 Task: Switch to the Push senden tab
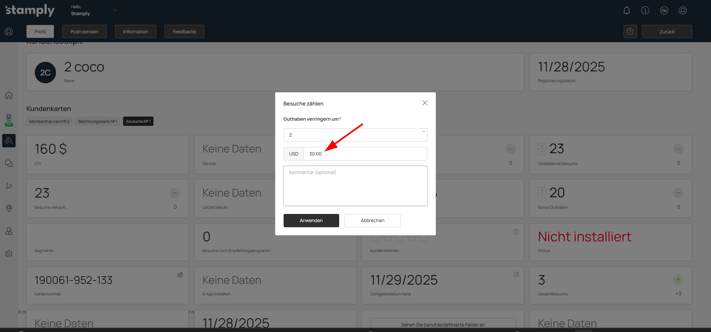click(85, 31)
